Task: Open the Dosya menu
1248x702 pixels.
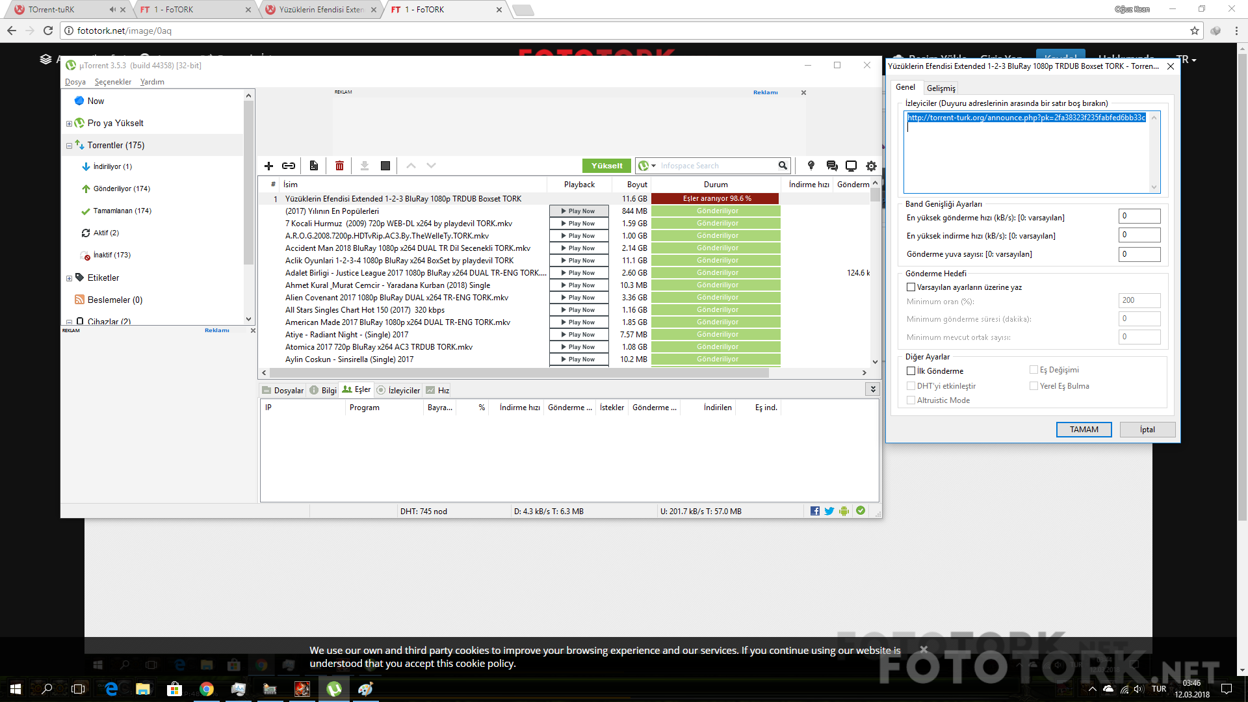Action: pos(75,82)
